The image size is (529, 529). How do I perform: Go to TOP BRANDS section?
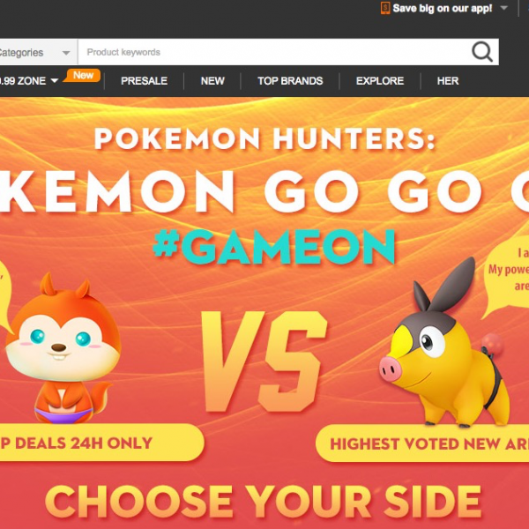point(290,80)
